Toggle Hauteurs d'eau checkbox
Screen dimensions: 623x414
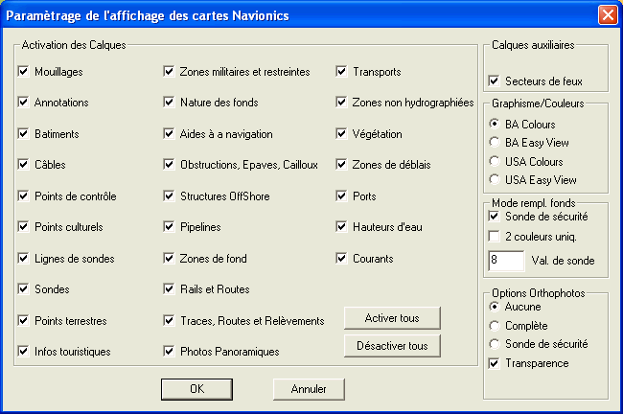tap(341, 226)
